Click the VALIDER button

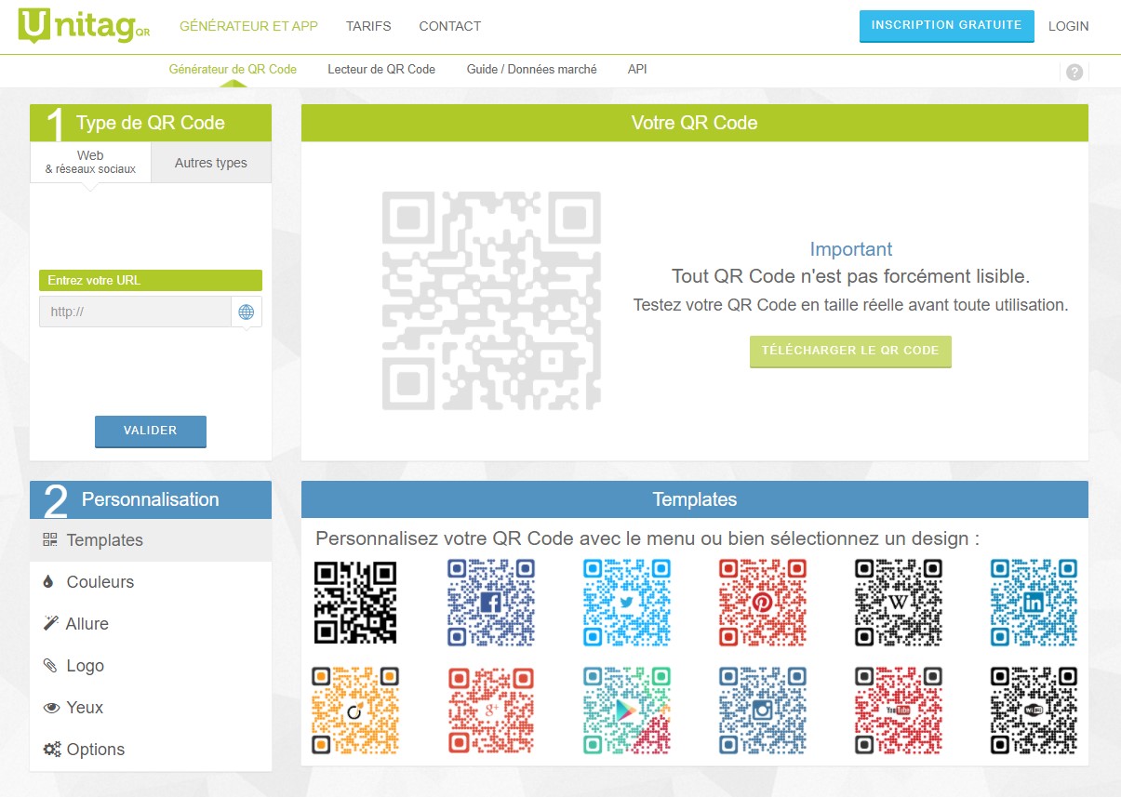151,431
